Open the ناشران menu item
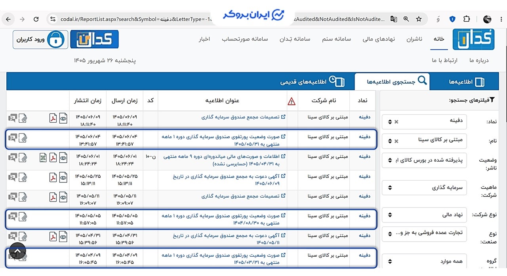This screenshot has width=507, height=276. click(x=414, y=39)
